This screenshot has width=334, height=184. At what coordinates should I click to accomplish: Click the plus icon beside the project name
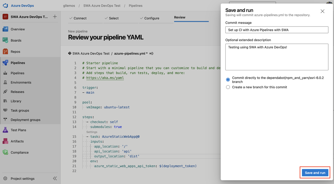(55, 17)
